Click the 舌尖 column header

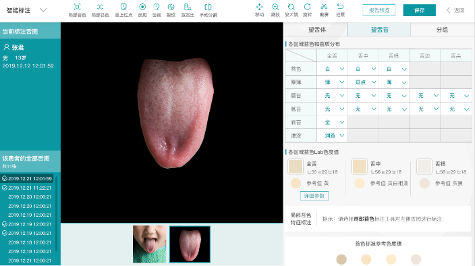(x=455, y=56)
